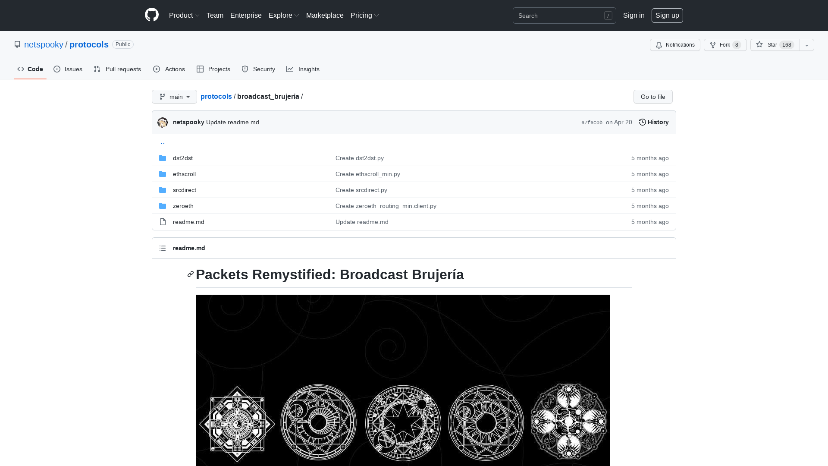This screenshot has width=828, height=466.
Task: Click netspooky author name in commit row
Action: [x=188, y=122]
